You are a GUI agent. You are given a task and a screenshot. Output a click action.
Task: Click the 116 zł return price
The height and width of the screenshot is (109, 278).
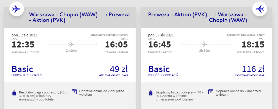click(x=253, y=69)
